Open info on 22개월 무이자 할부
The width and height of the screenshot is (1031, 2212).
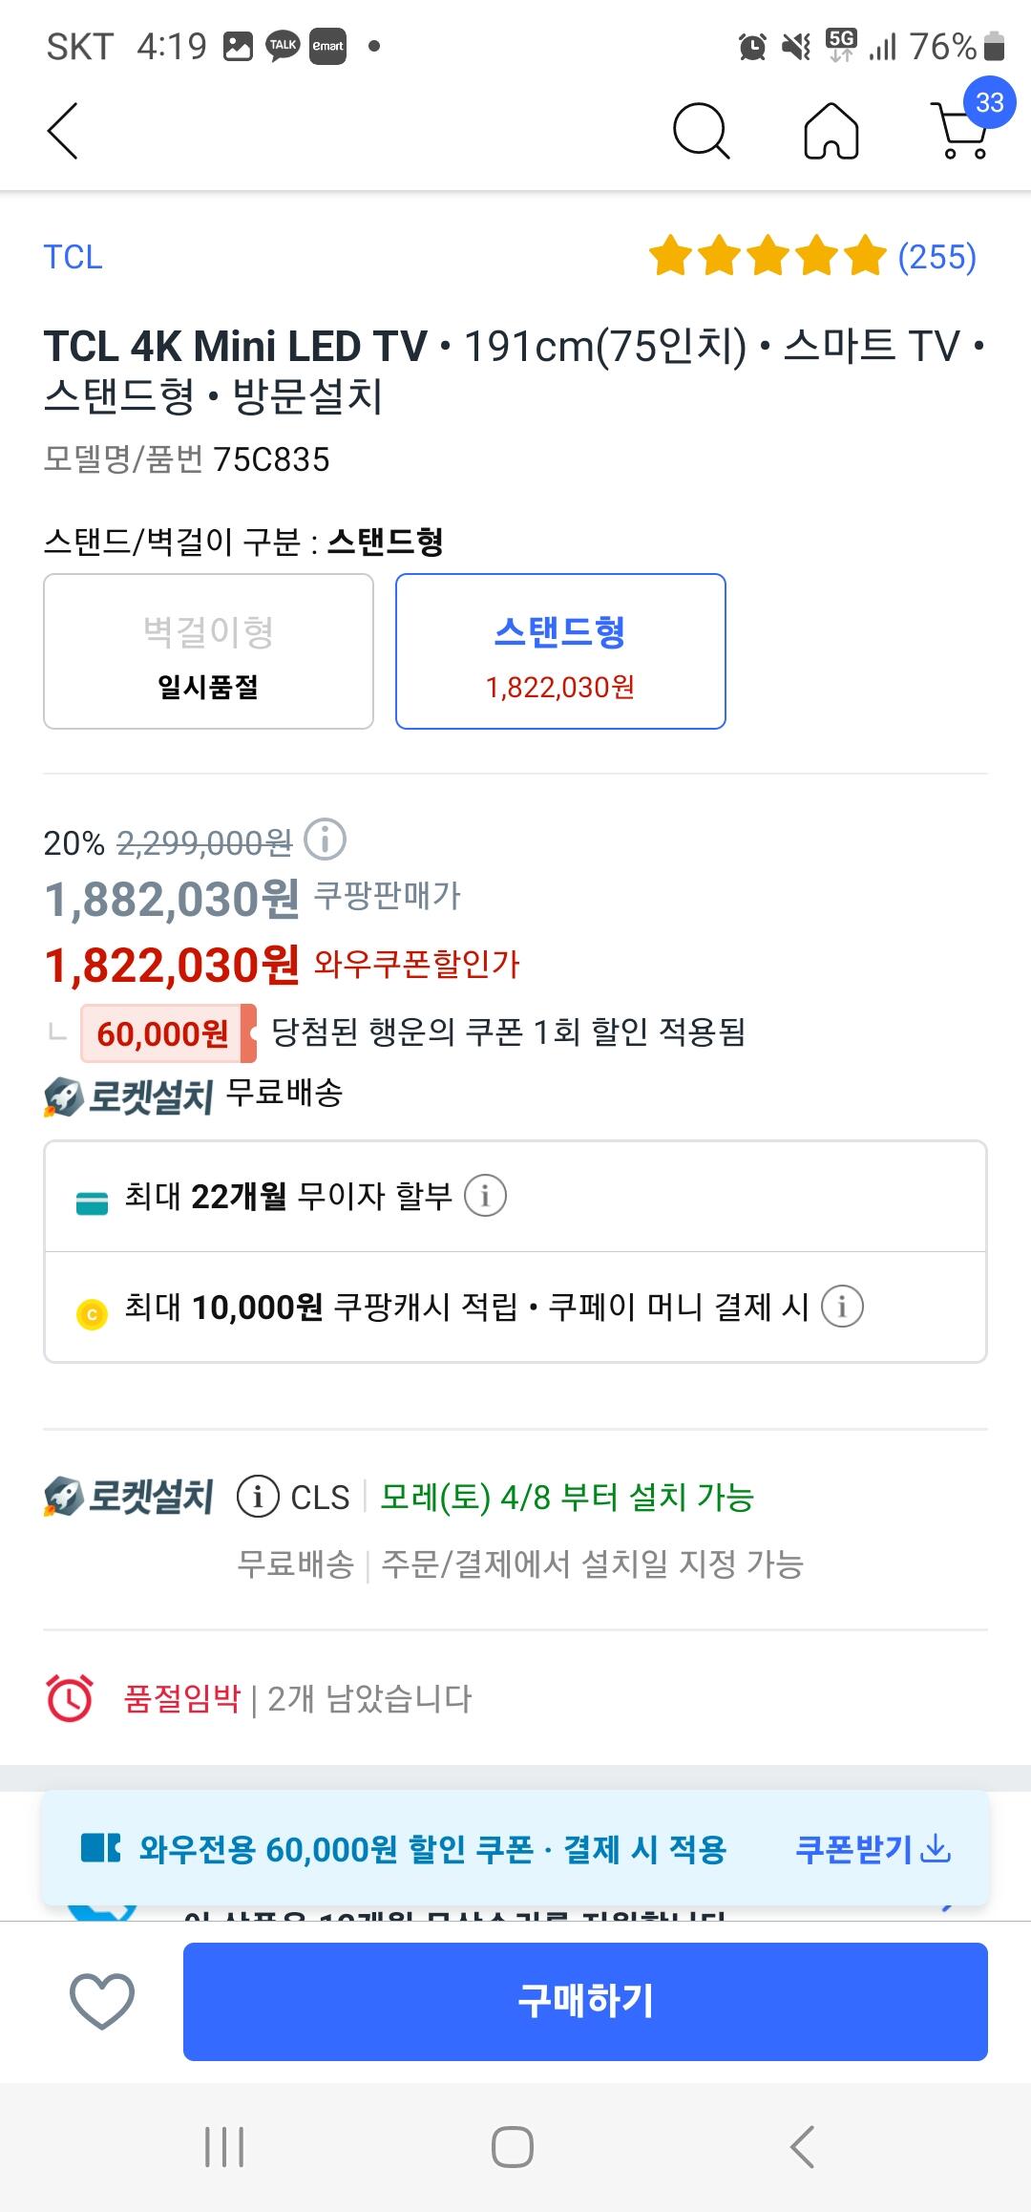coord(485,1196)
